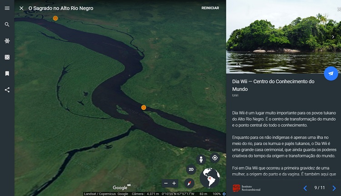Image resolution: width=341 pixels, height=196 pixels.
Task: Reset orientation with the compass
Action: [x=190, y=183]
